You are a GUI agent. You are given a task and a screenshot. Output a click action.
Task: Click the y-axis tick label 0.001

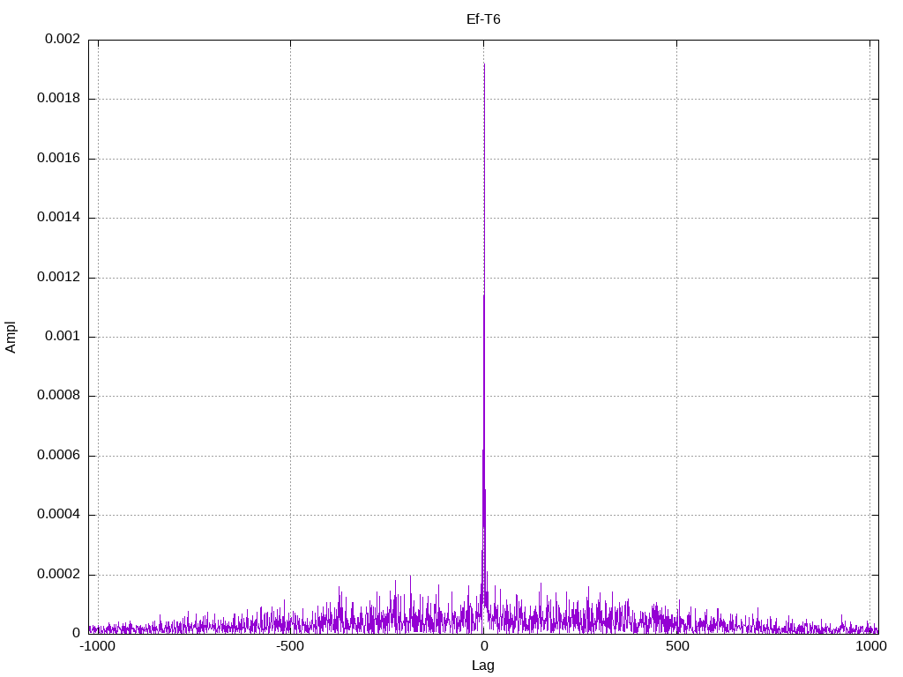[63, 336]
